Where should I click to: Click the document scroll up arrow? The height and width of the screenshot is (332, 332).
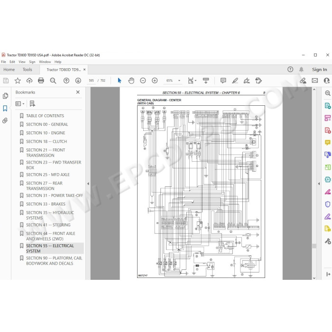314,89
